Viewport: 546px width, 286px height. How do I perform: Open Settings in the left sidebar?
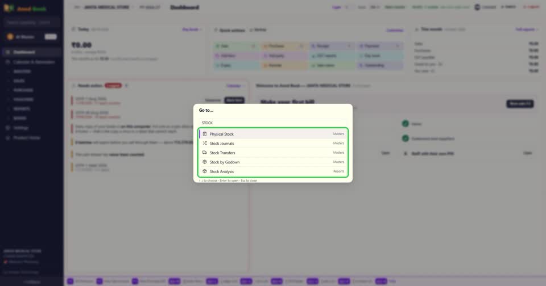pos(31,128)
